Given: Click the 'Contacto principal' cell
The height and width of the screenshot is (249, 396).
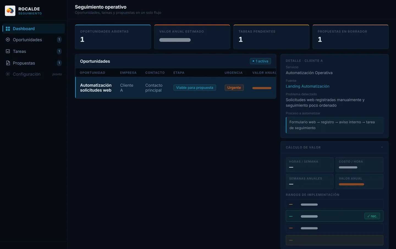Looking at the screenshot, I should (154, 88).
